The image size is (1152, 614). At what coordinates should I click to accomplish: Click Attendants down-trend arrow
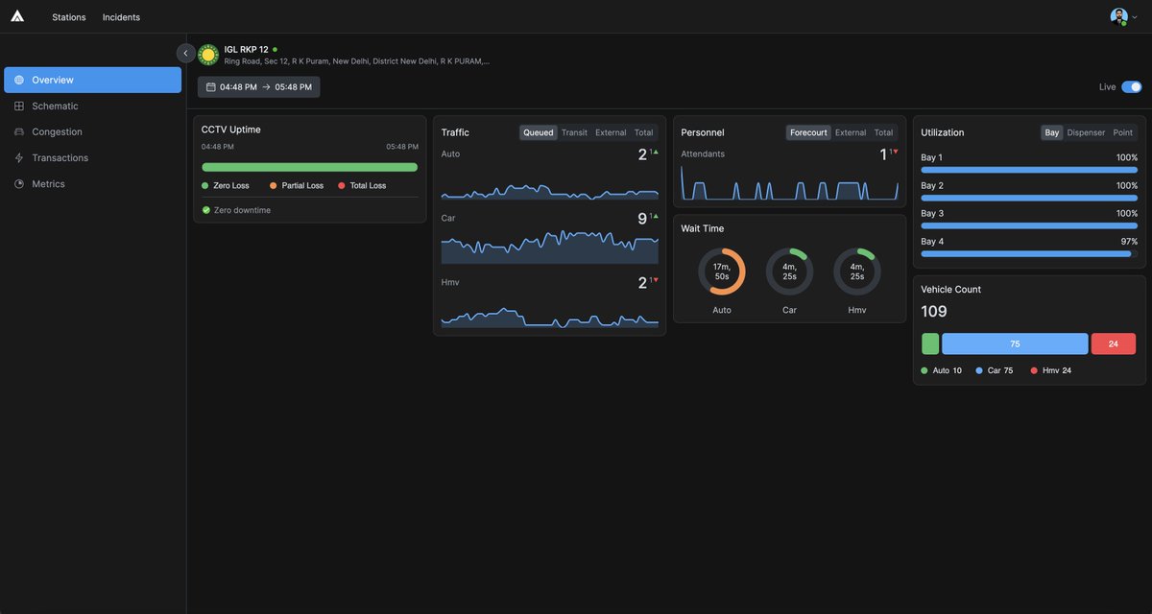tap(896, 152)
